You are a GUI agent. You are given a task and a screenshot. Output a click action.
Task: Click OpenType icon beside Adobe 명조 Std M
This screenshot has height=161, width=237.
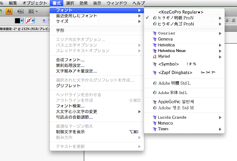click(155, 108)
